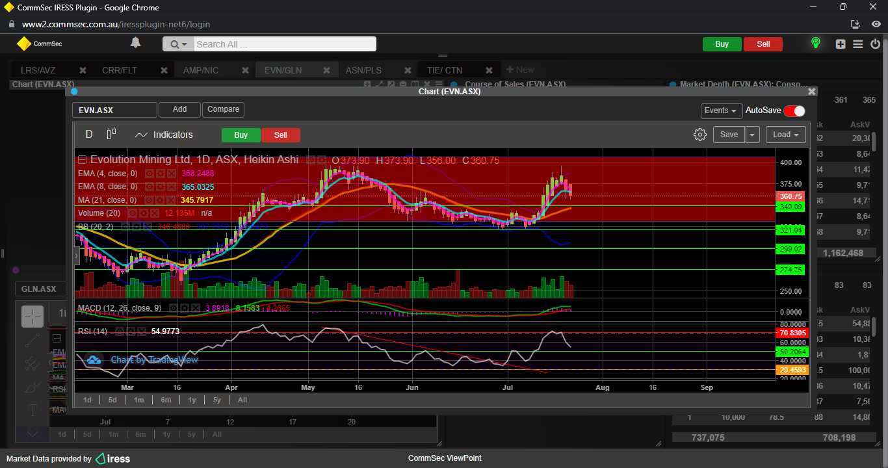This screenshot has height=468, width=888.
Task: Toggle visibility of Evolution Mining main series
Action: pos(311,160)
